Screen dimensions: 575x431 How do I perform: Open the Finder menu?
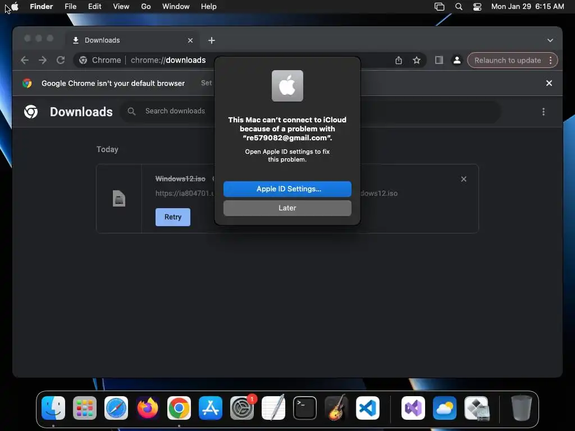pos(42,7)
